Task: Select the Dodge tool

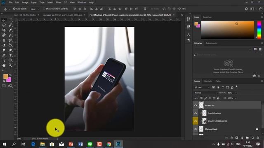Action: (x=10, y=50)
